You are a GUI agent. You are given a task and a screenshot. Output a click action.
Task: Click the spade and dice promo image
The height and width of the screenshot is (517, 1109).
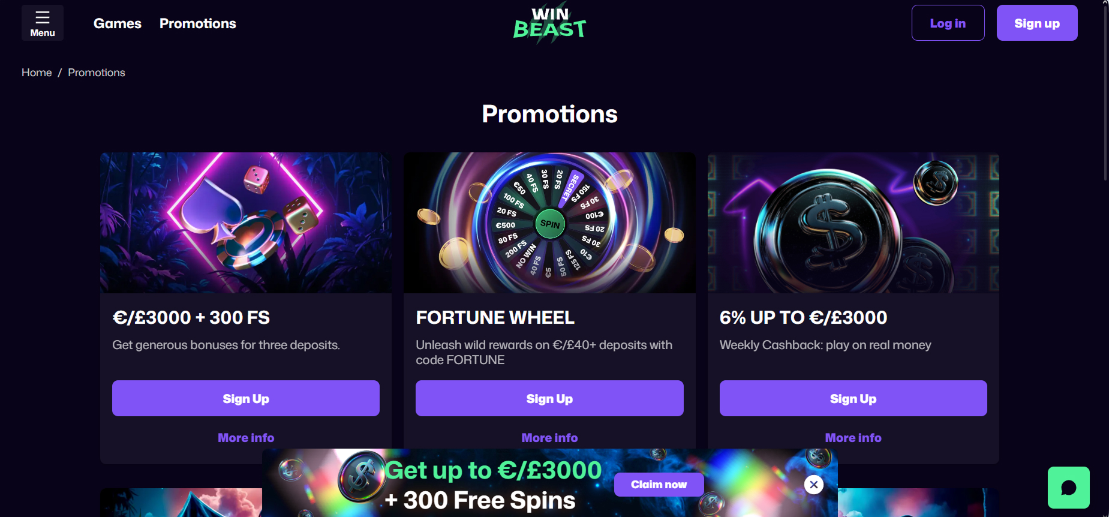246,223
